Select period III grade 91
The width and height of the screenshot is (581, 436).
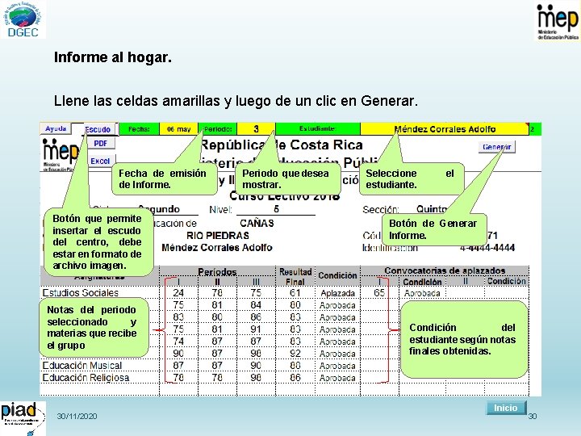pyautogui.click(x=256, y=329)
